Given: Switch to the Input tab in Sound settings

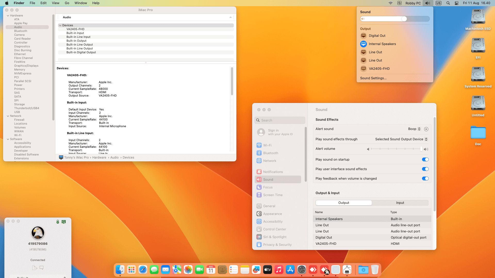Looking at the screenshot, I should click(x=400, y=203).
